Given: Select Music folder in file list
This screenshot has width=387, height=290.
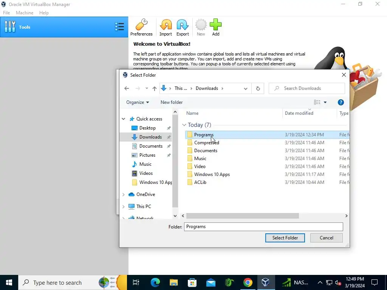Looking at the screenshot, I should [x=267, y=158].
